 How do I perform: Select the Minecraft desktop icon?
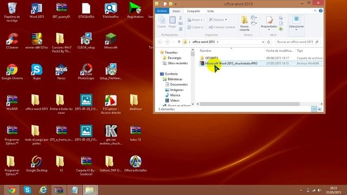[x=111, y=41]
